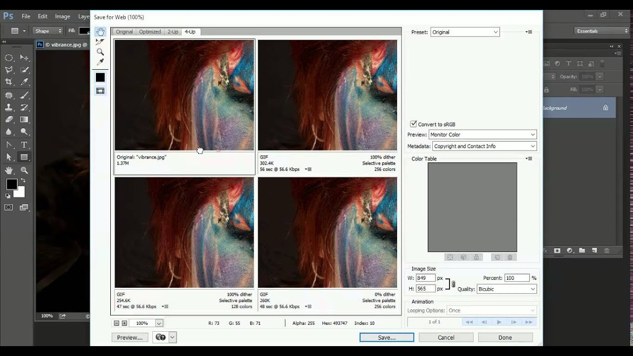Click the zoom out minus button
Screen dimensions: 633x356
(x=117, y=323)
